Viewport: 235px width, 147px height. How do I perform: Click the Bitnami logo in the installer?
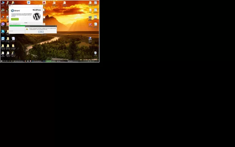coord(16,11)
